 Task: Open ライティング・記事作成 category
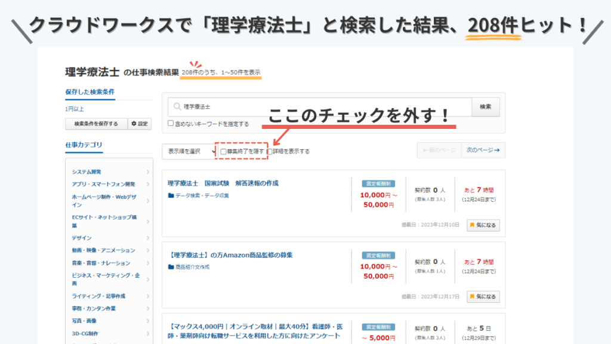click(x=98, y=296)
